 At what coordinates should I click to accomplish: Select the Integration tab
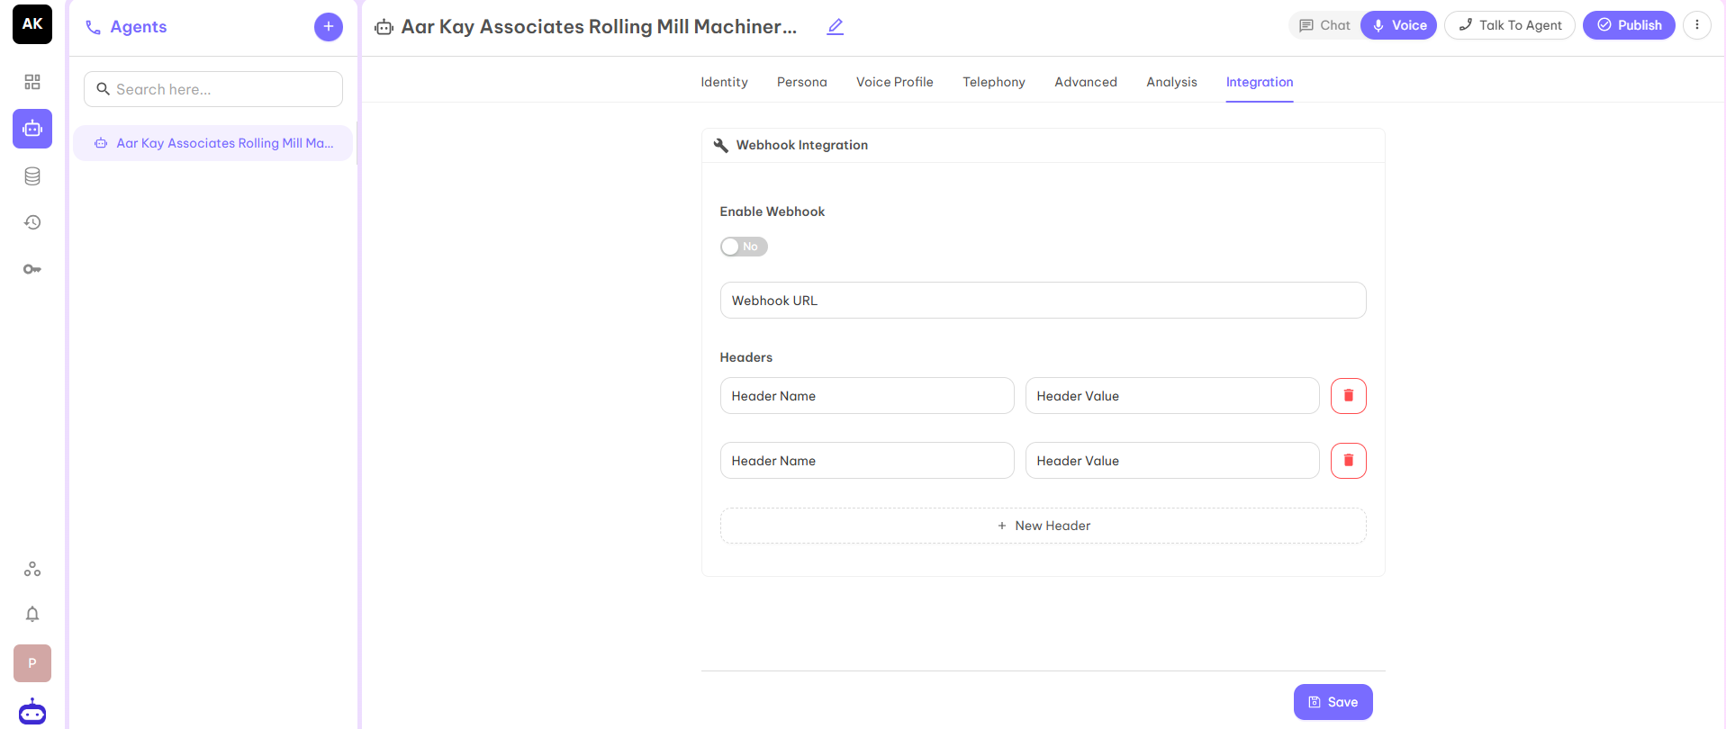1260,82
